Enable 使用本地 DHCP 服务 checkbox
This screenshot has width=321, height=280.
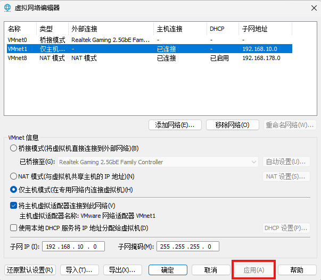click(x=14, y=228)
